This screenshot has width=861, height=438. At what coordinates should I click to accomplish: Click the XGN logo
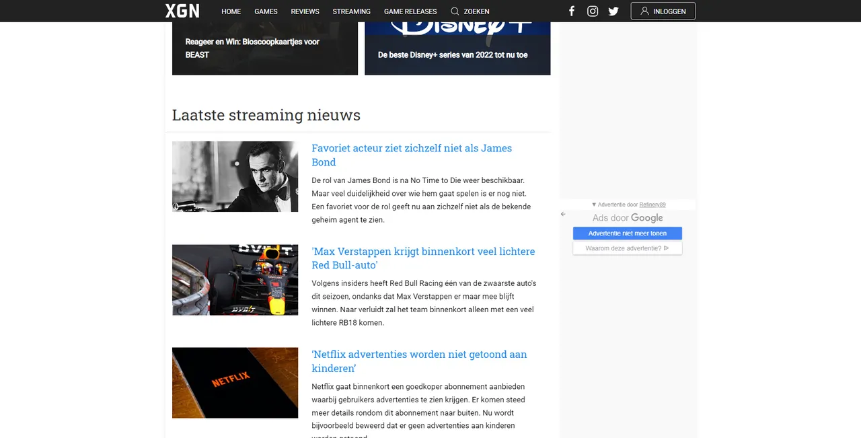[x=182, y=11]
